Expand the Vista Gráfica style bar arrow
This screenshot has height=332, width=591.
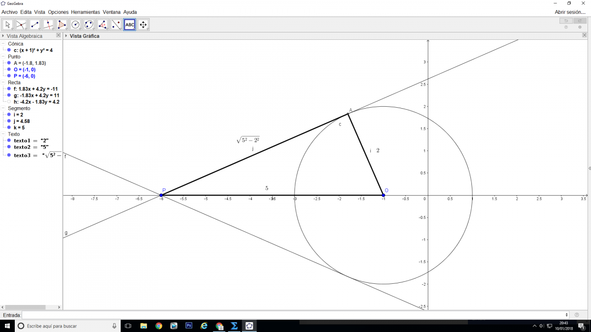point(66,36)
